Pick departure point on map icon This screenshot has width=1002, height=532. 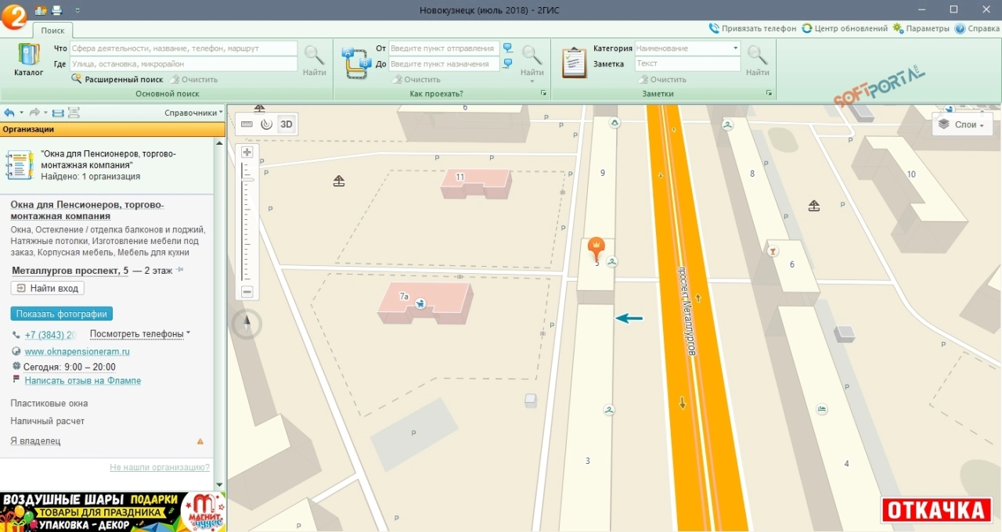click(508, 49)
